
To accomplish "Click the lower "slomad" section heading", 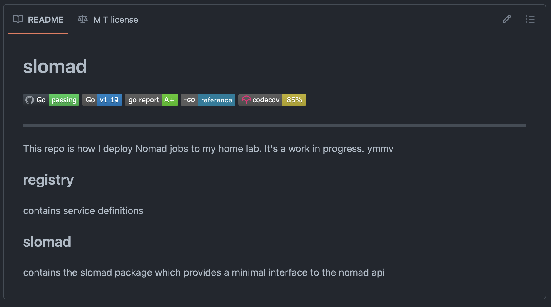I will (47, 242).
